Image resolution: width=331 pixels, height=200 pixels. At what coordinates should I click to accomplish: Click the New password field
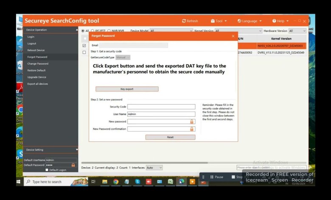pyautogui.click(x=161, y=121)
